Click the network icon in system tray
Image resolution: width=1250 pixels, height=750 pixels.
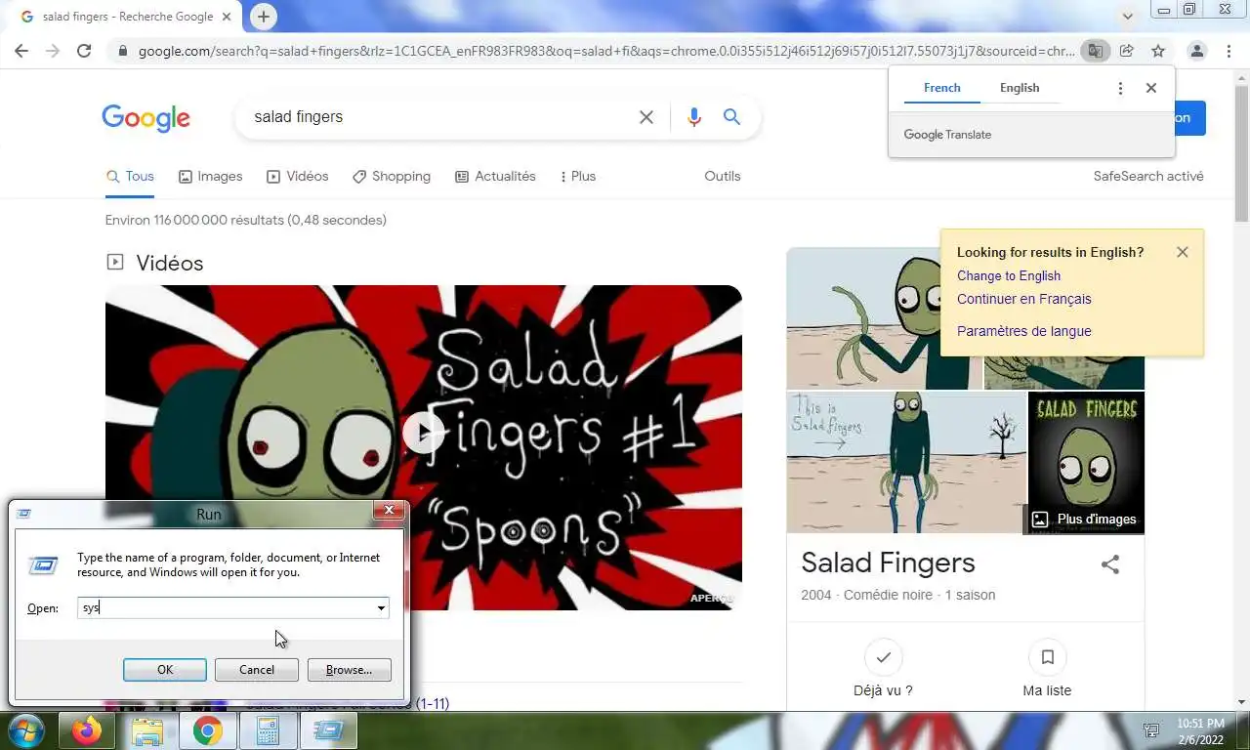(1151, 730)
